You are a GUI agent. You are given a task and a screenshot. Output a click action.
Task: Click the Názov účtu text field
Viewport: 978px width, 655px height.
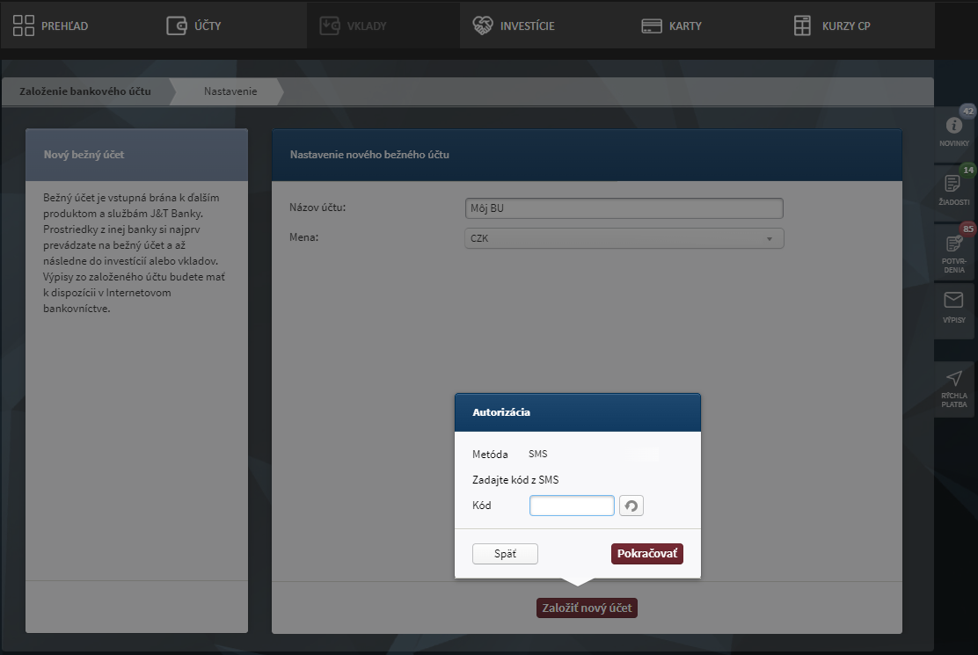[624, 208]
